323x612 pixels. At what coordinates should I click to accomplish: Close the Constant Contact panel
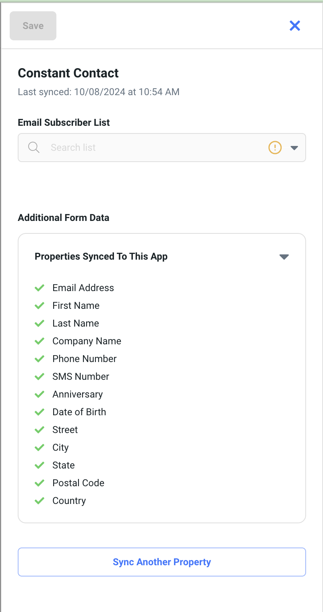coord(295,26)
